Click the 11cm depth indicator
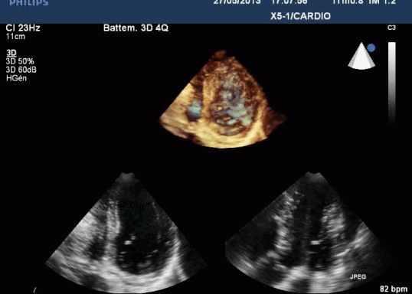The width and height of the screenshot is (412, 294). 15,37
